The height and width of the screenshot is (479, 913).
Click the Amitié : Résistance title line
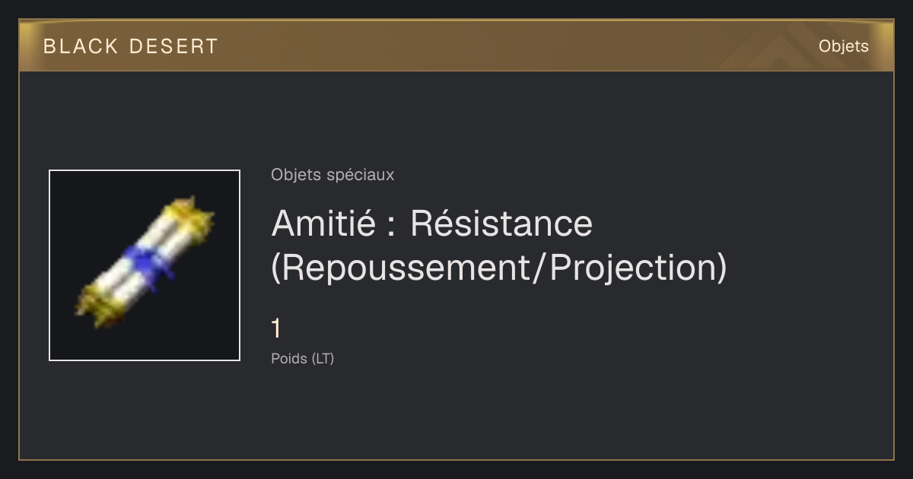click(x=432, y=223)
